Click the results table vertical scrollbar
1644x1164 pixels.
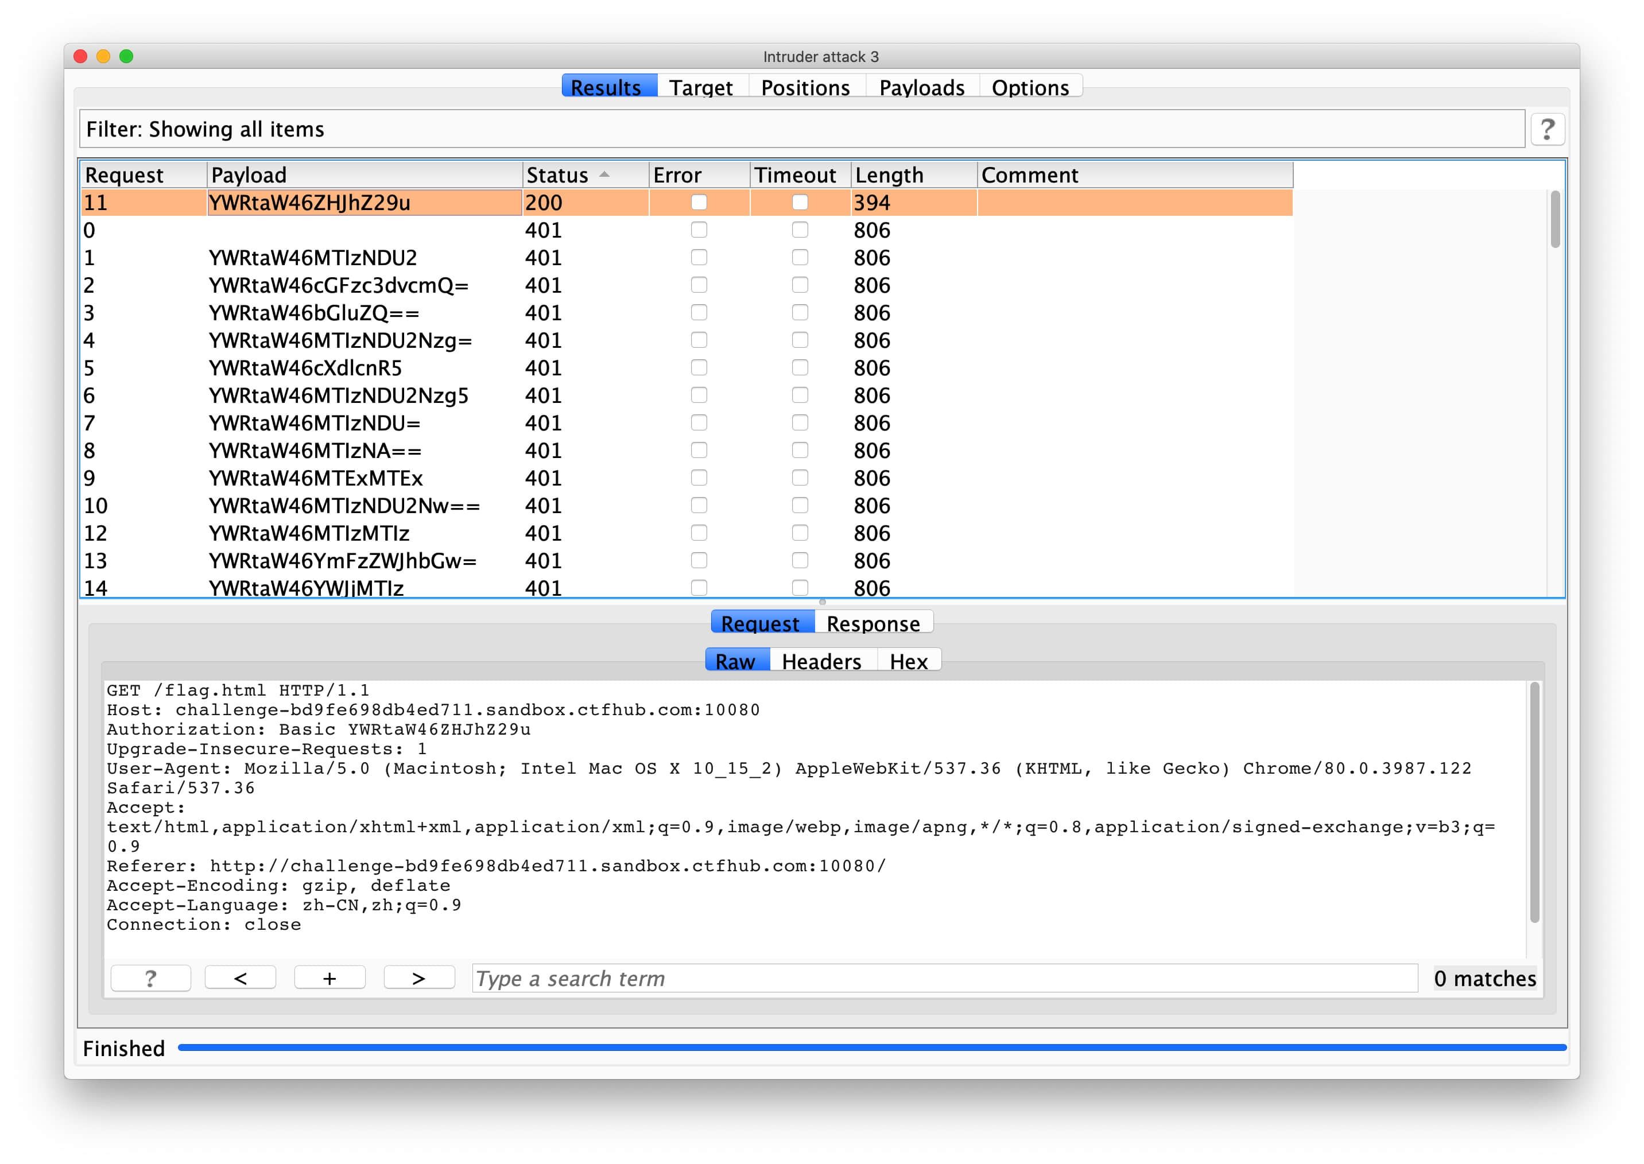click(x=1554, y=219)
